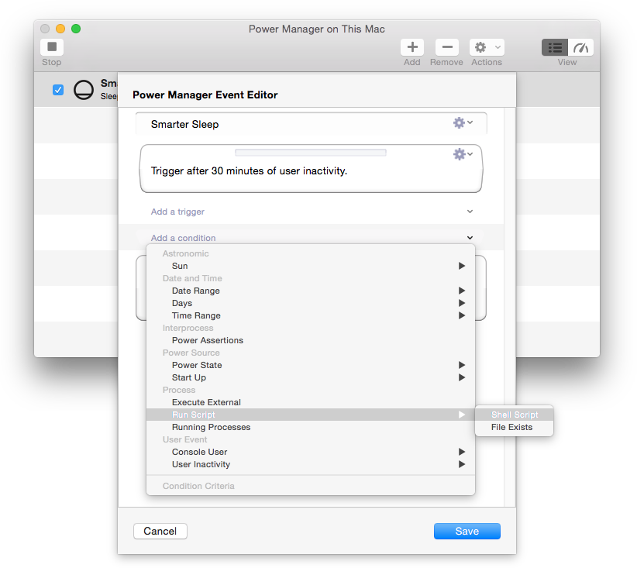Viewport: 637px width, 568px height.
Task: Click the trigger drag handle bar
Action: [x=311, y=153]
